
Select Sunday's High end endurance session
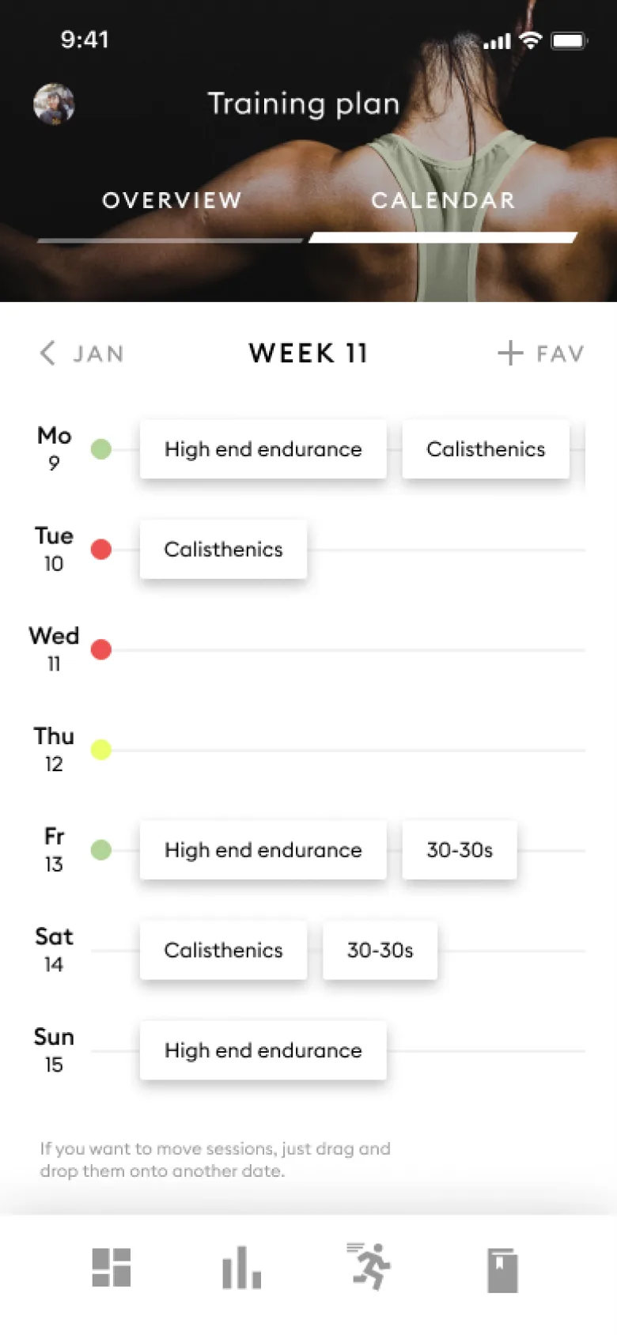point(263,1050)
